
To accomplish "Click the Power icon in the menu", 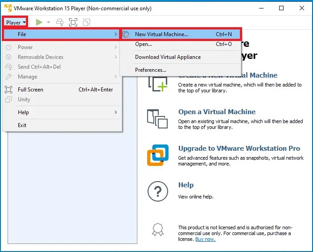I will click(8, 47).
